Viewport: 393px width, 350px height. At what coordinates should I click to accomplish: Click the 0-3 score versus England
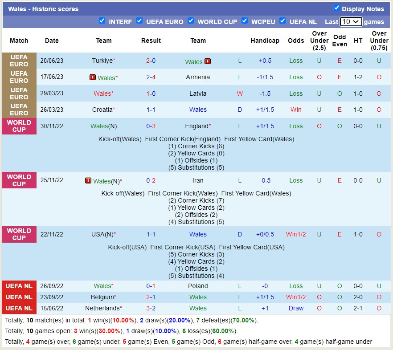point(151,126)
